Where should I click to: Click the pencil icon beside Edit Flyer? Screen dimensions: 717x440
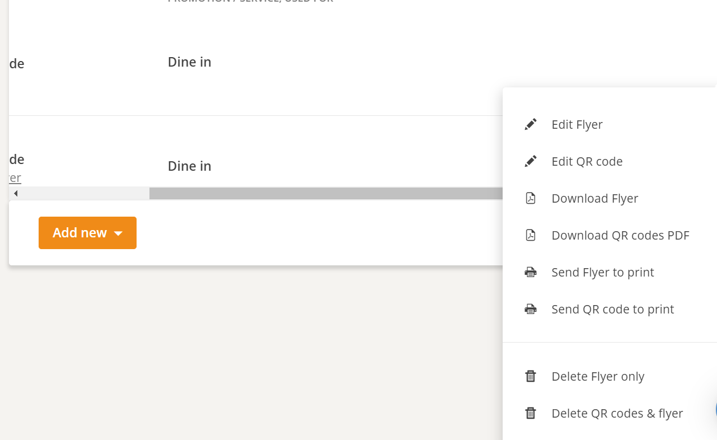[531, 124]
